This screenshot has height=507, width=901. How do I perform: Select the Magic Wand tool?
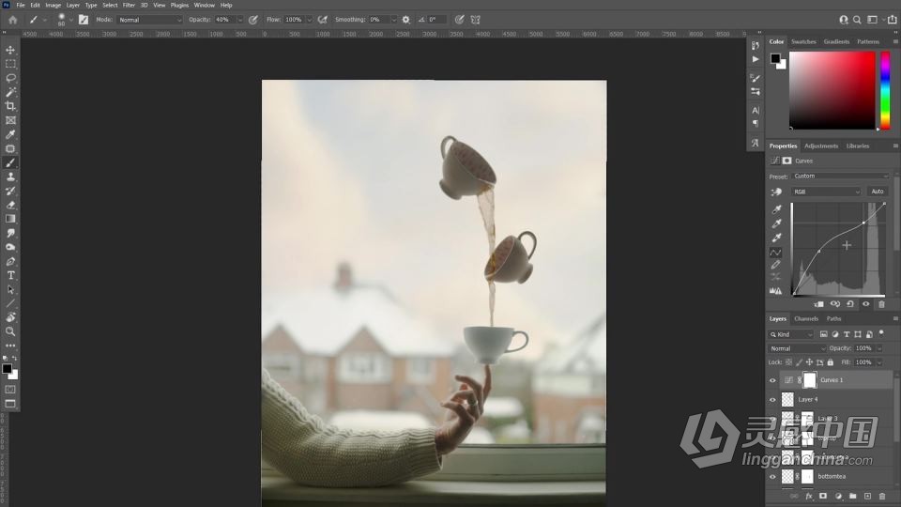(10, 92)
